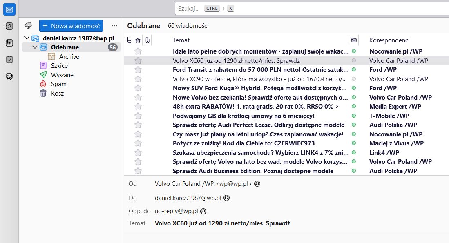Open message 'Idzie lato pełne dobrych momentów'

pos(261,51)
